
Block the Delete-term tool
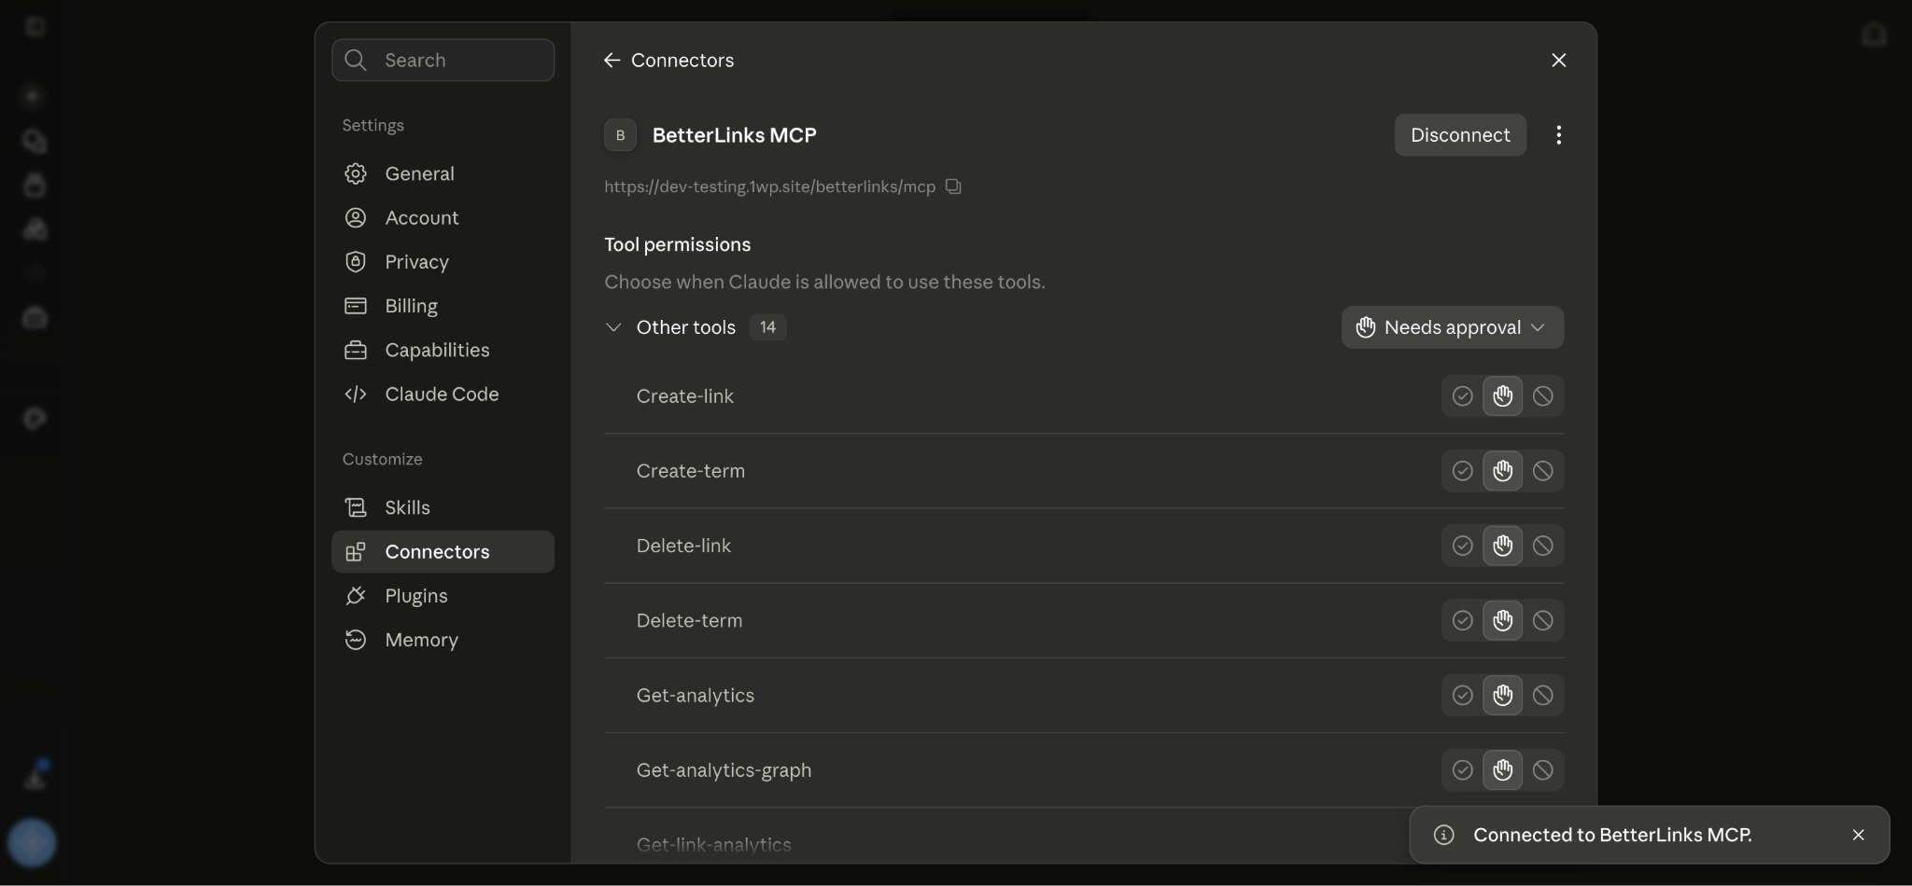click(1542, 620)
